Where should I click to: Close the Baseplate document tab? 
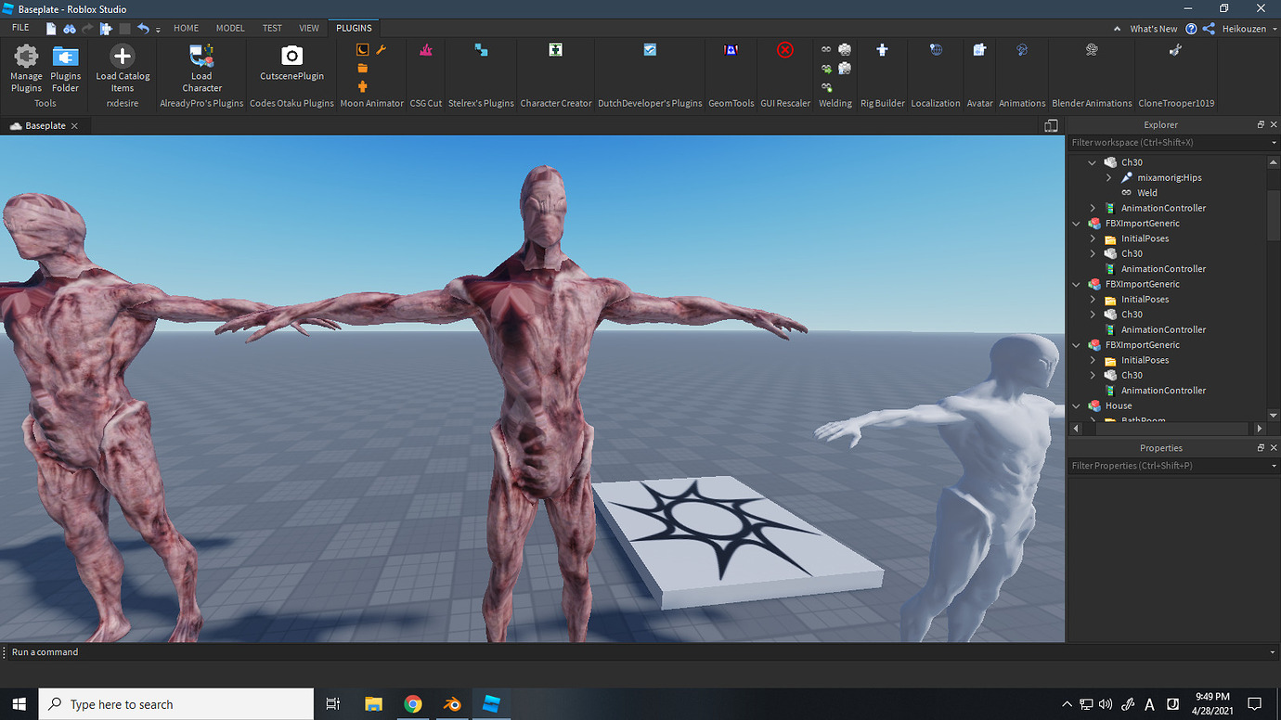click(74, 126)
